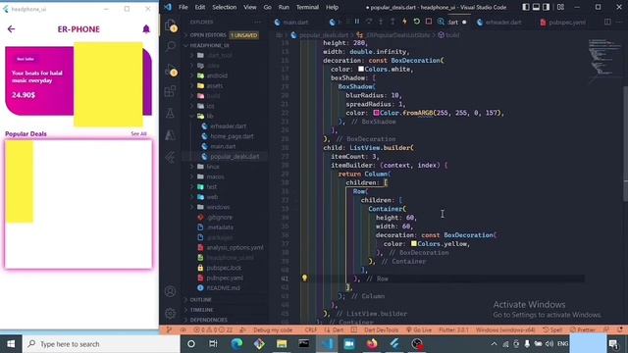The height and width of the screenshot is (353, 628).
Task: Toggle primary side bar layout icon
Action: coord(526,7)
